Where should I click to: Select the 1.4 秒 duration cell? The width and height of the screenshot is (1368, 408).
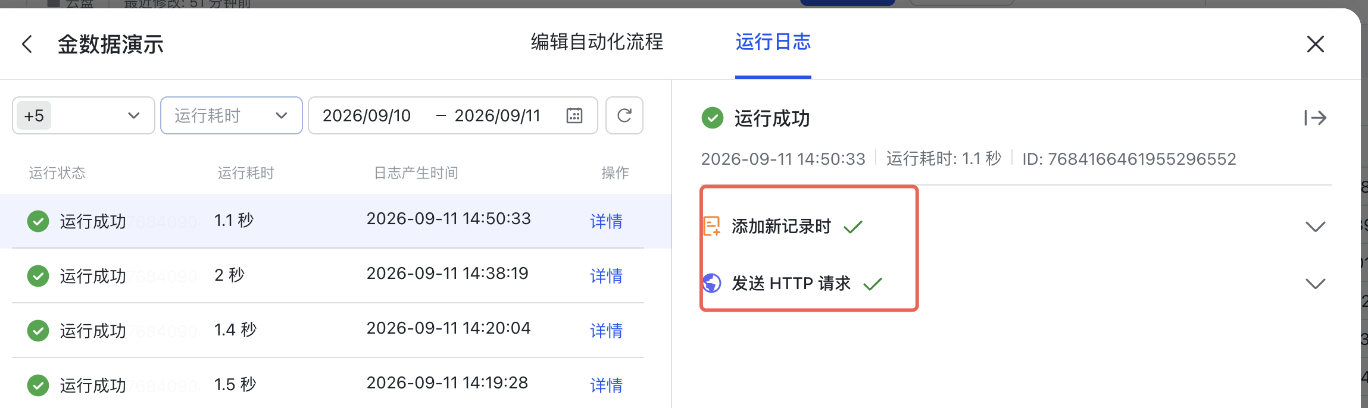(235, 330)
